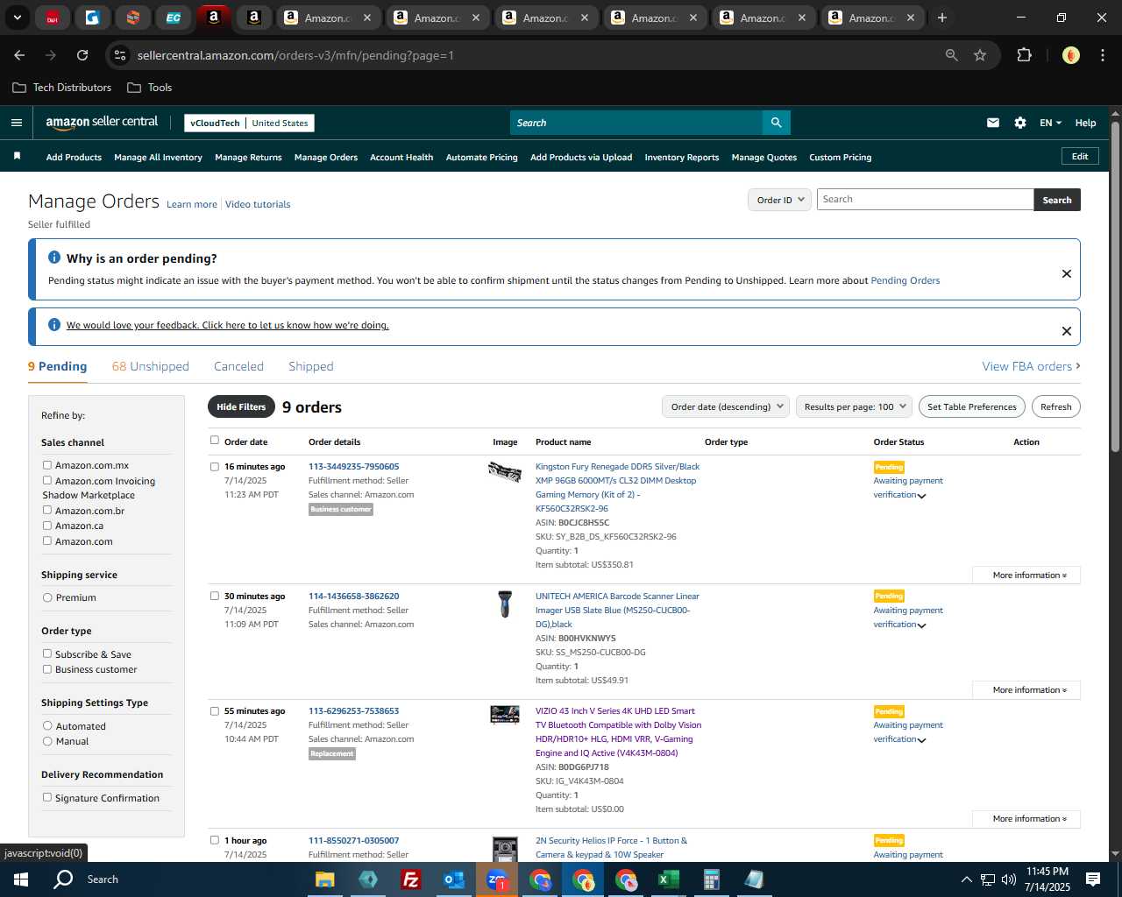Select order 114-1436658-3862620 checkbox
Image resolution: width=1122 pixels, height=897 pixels.
215,597
